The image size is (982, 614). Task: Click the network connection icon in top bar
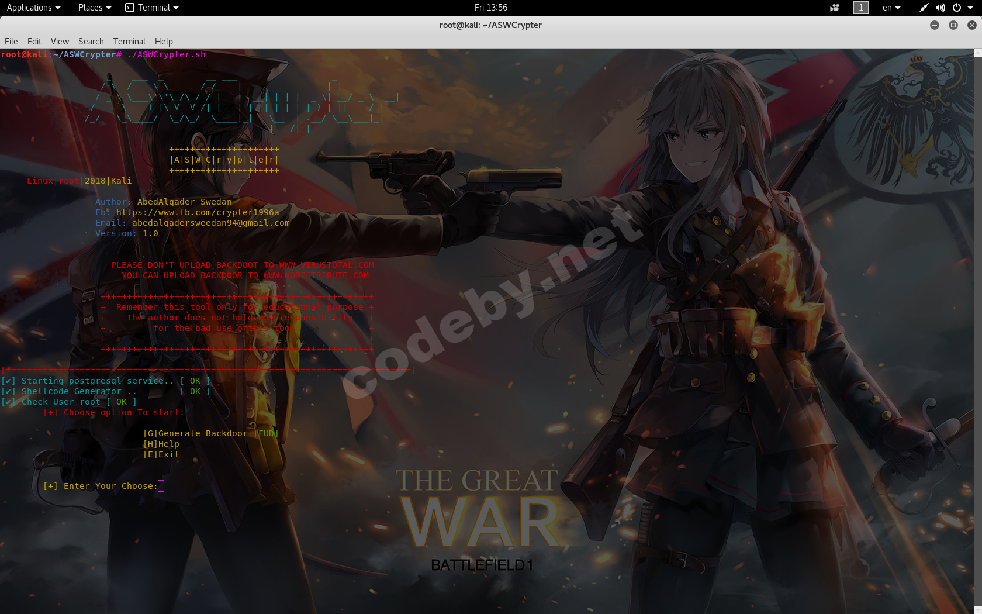[x=924, y=8]
